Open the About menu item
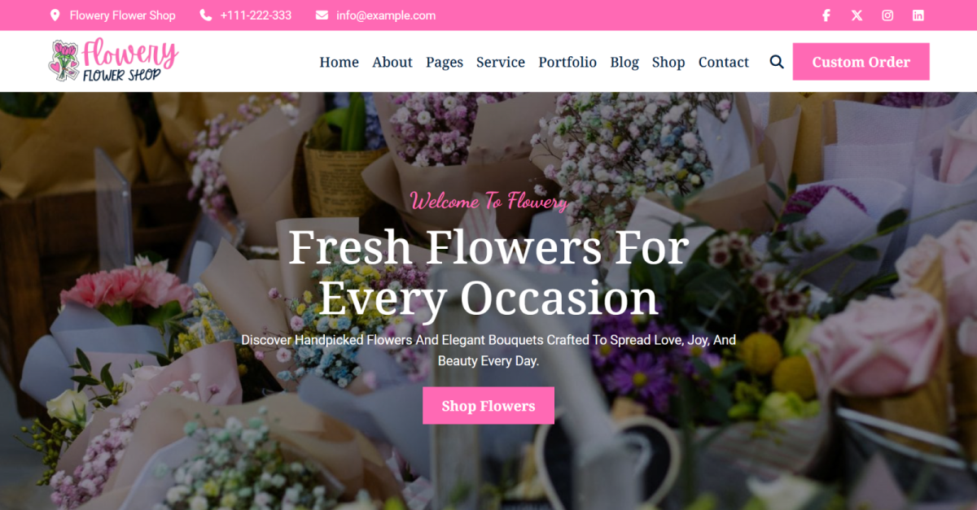The width and height of the screenshot is (977, 510). (x=392, y=62)
